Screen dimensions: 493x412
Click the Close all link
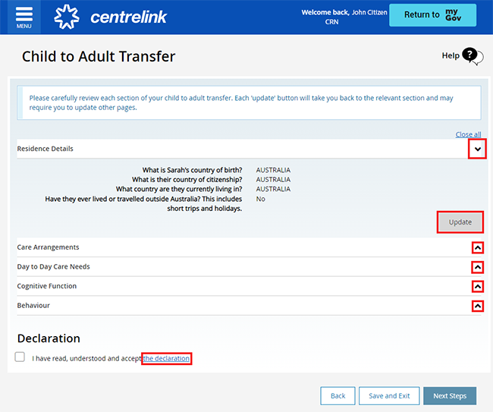pyautogui.click(x=468, y=134)
